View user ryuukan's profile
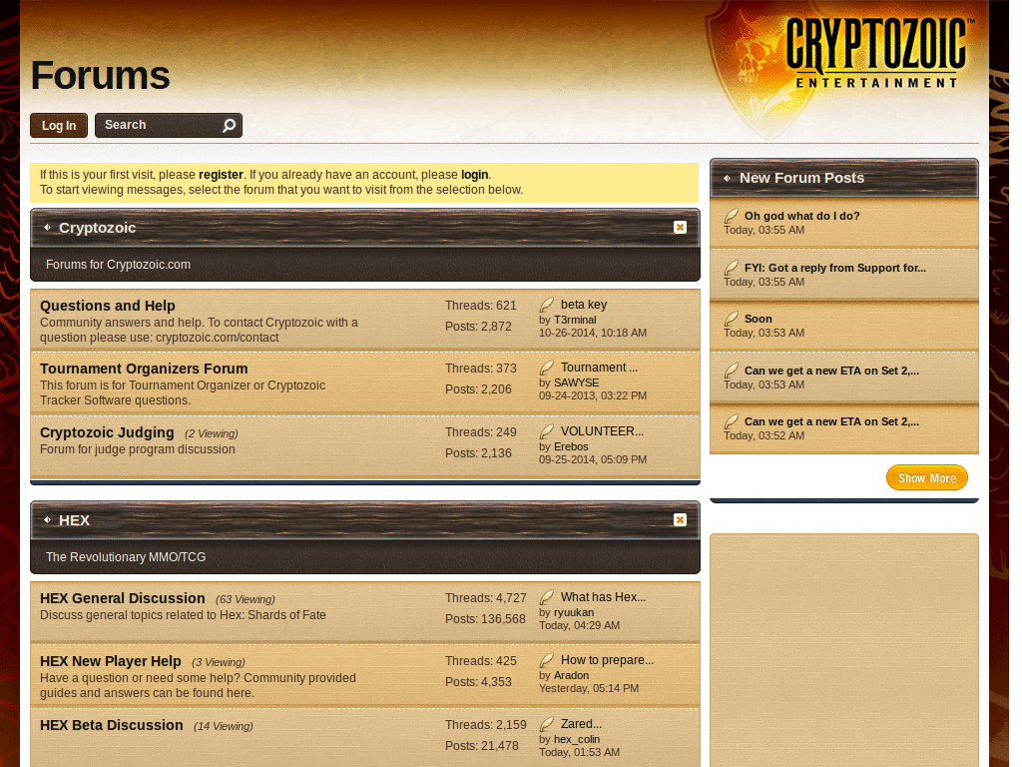The image size is (1022, 767). coord(574,612)
